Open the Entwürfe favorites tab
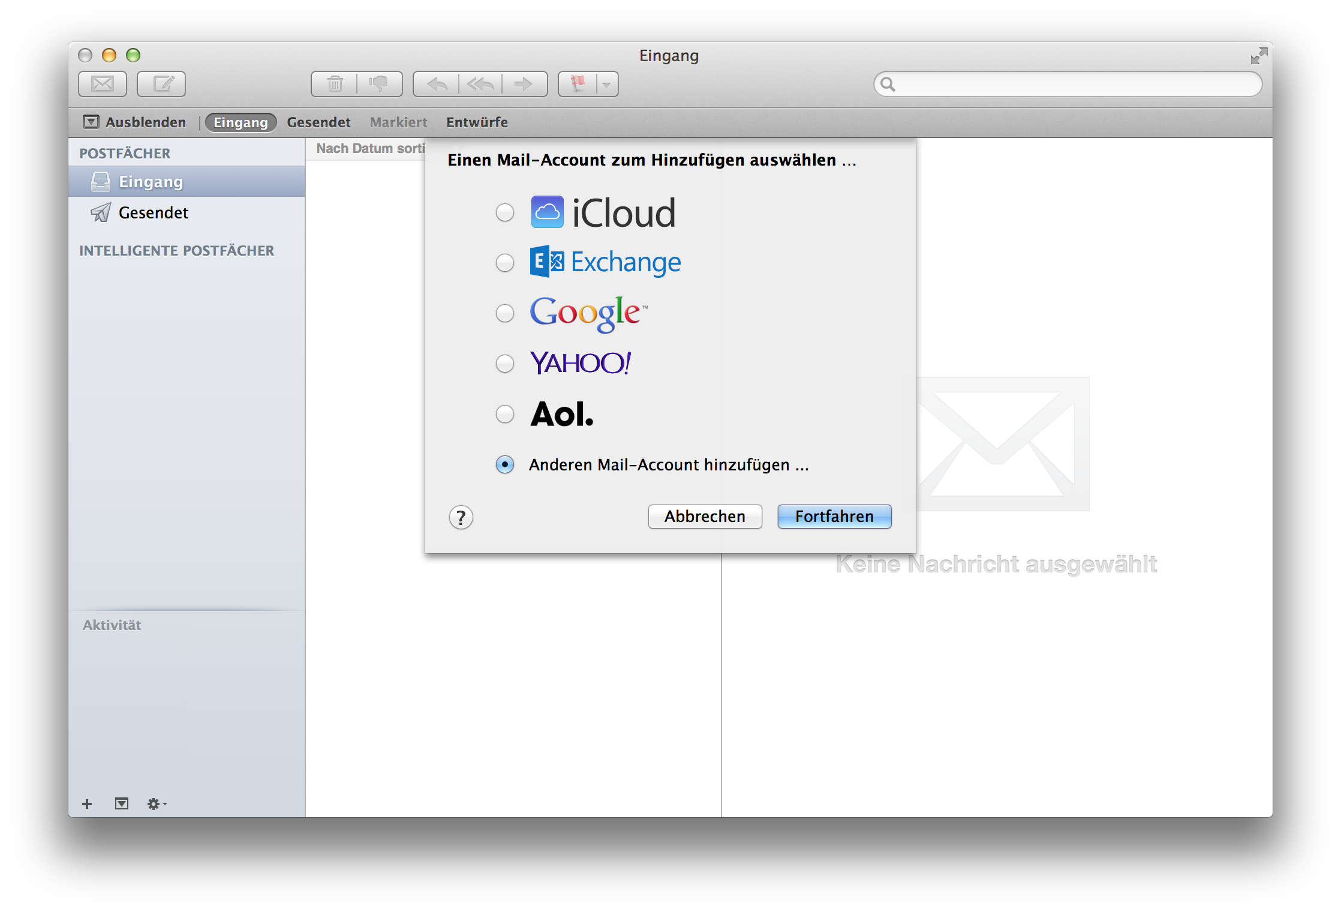1341x912 pixels. point(477,122)
